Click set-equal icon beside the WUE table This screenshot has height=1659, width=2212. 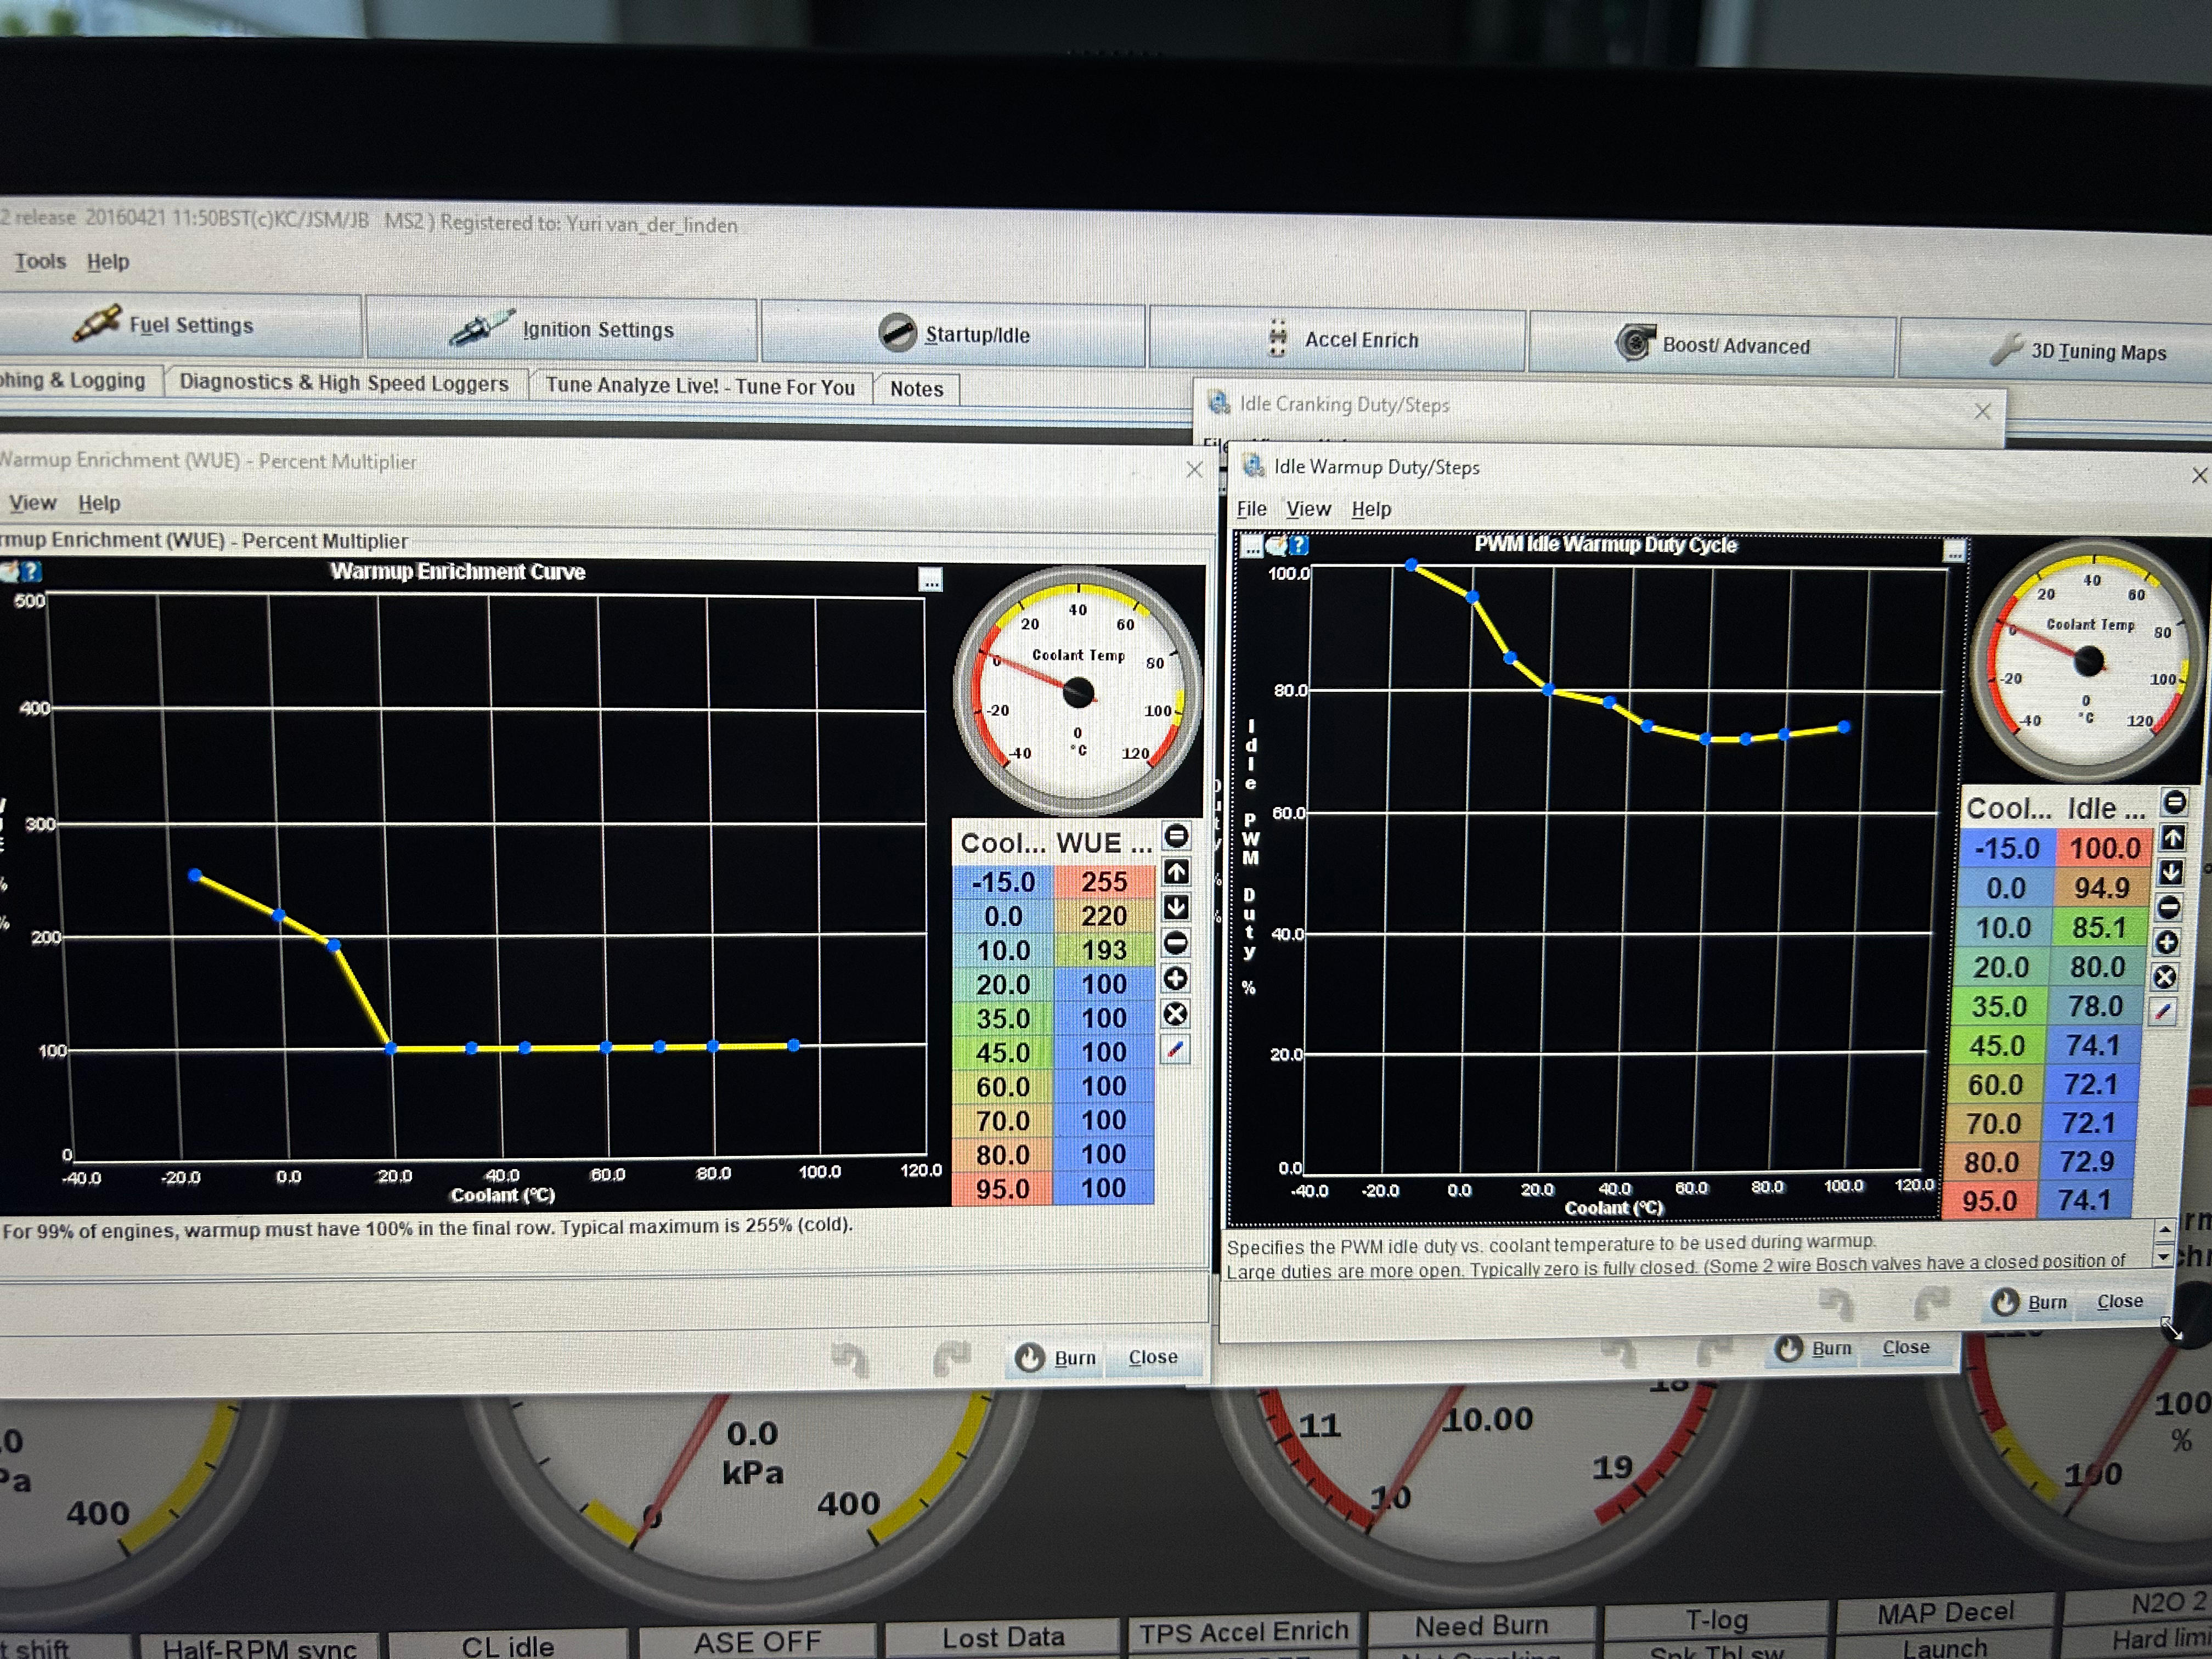1176,836
